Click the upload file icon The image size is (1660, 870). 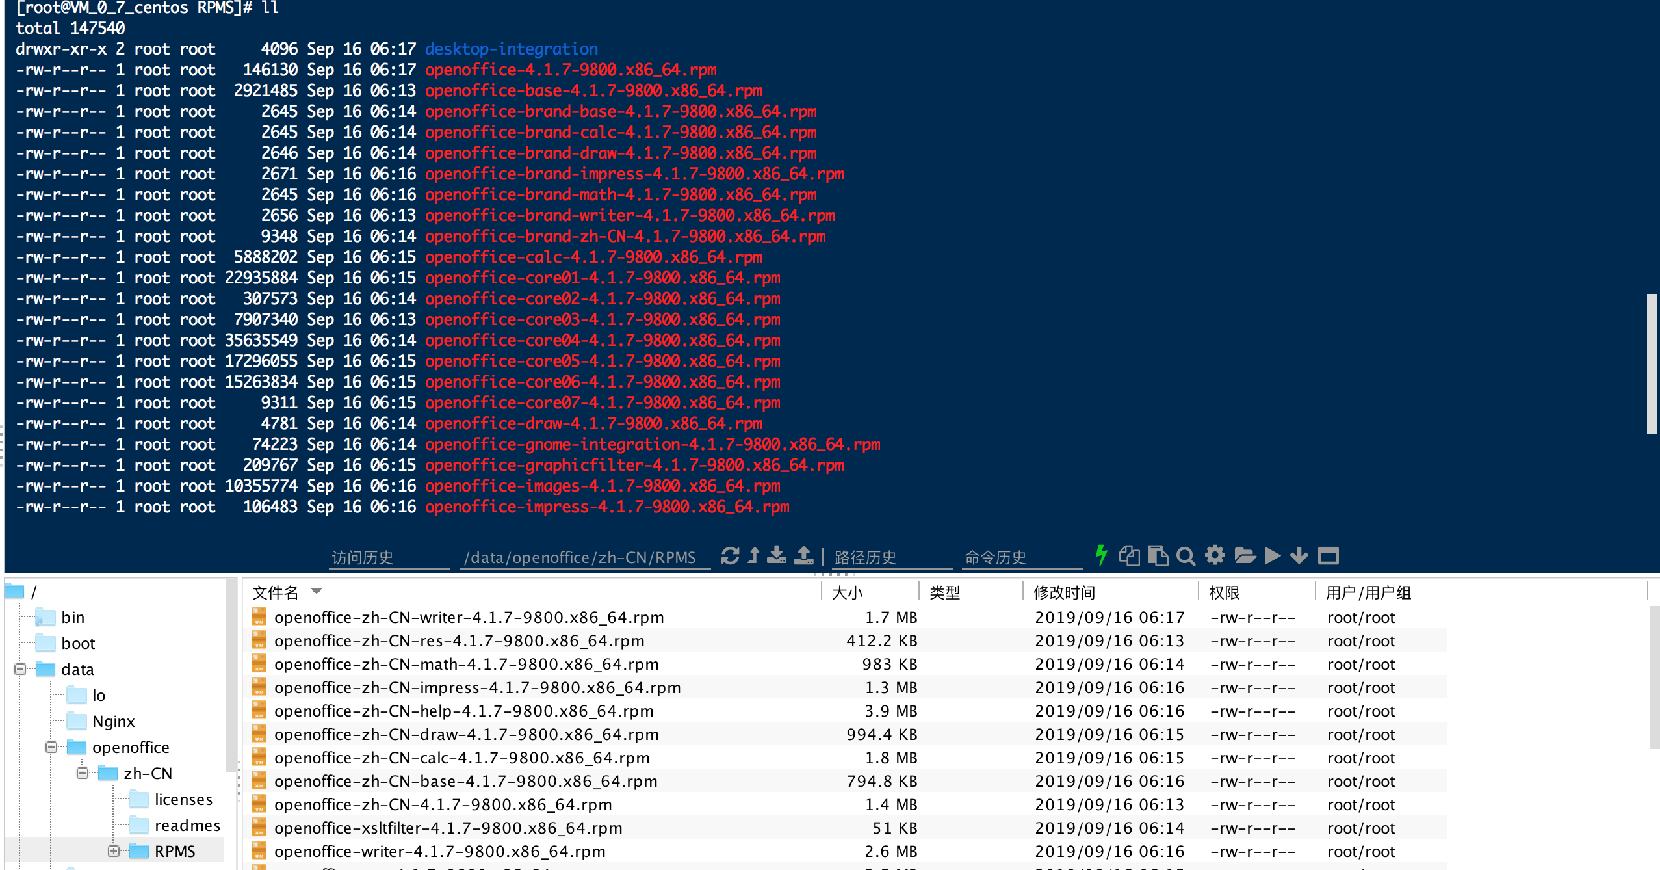(804, 555)
